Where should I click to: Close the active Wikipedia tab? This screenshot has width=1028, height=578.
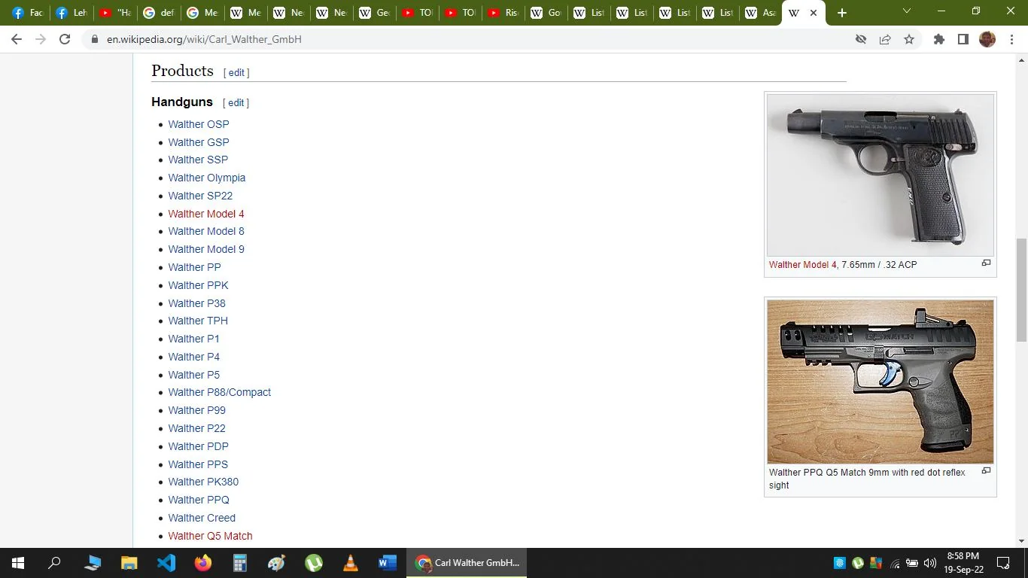coord(814,13)
